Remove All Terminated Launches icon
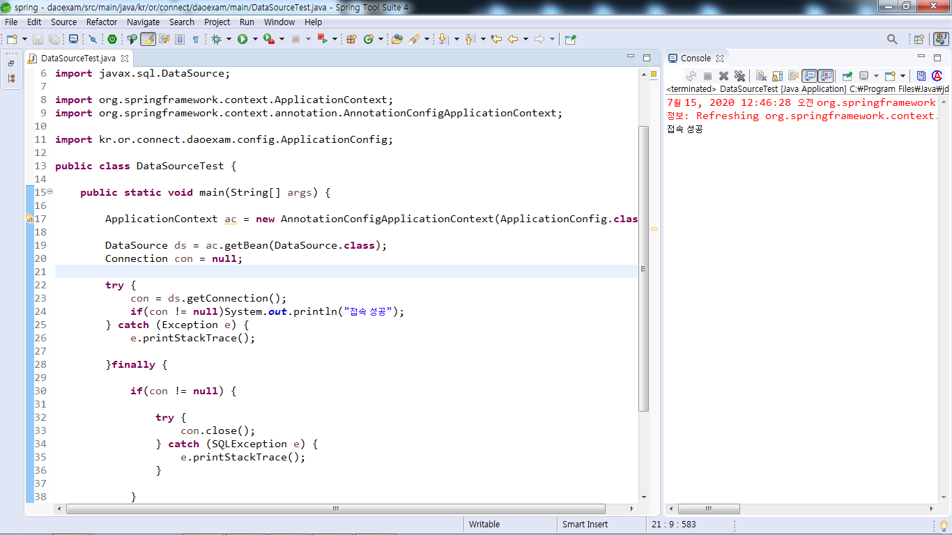This screenshot has height=535, width=952. point(739,76)
